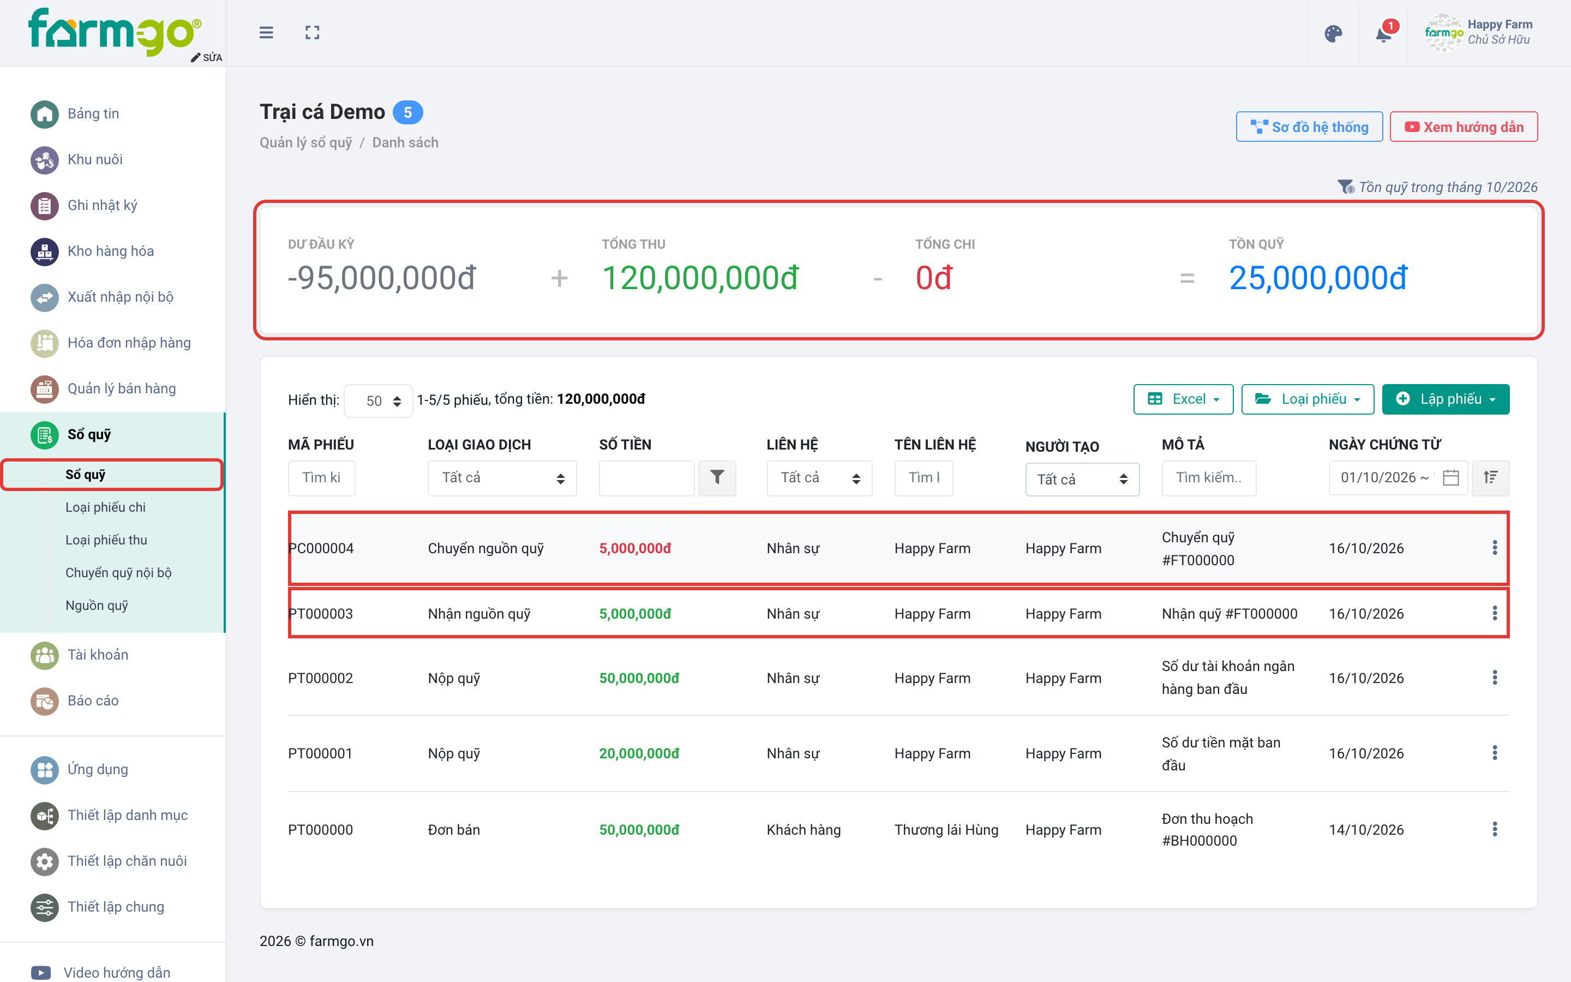Screen dimensions: 1571x982
Task: Open row options for PC000004
Action: pyautogui.click(x=1495, y=548)
